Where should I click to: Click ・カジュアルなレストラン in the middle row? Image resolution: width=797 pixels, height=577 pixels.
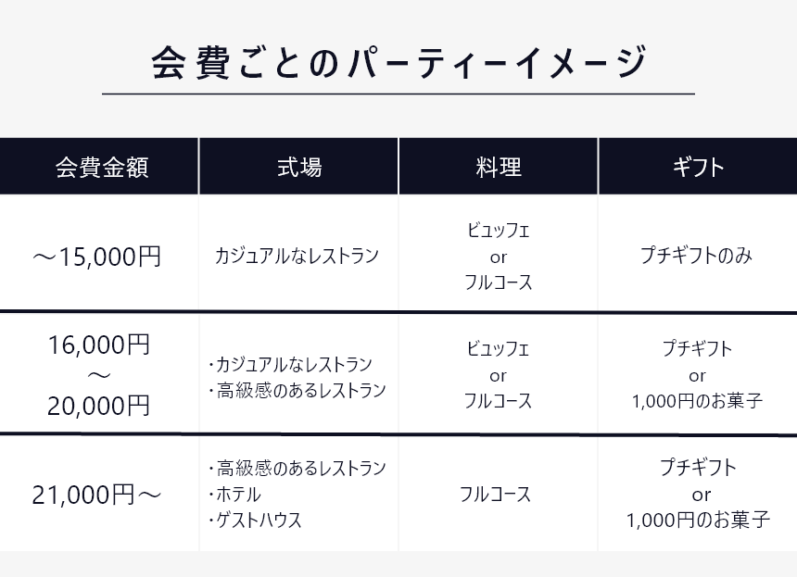point(290,364)
